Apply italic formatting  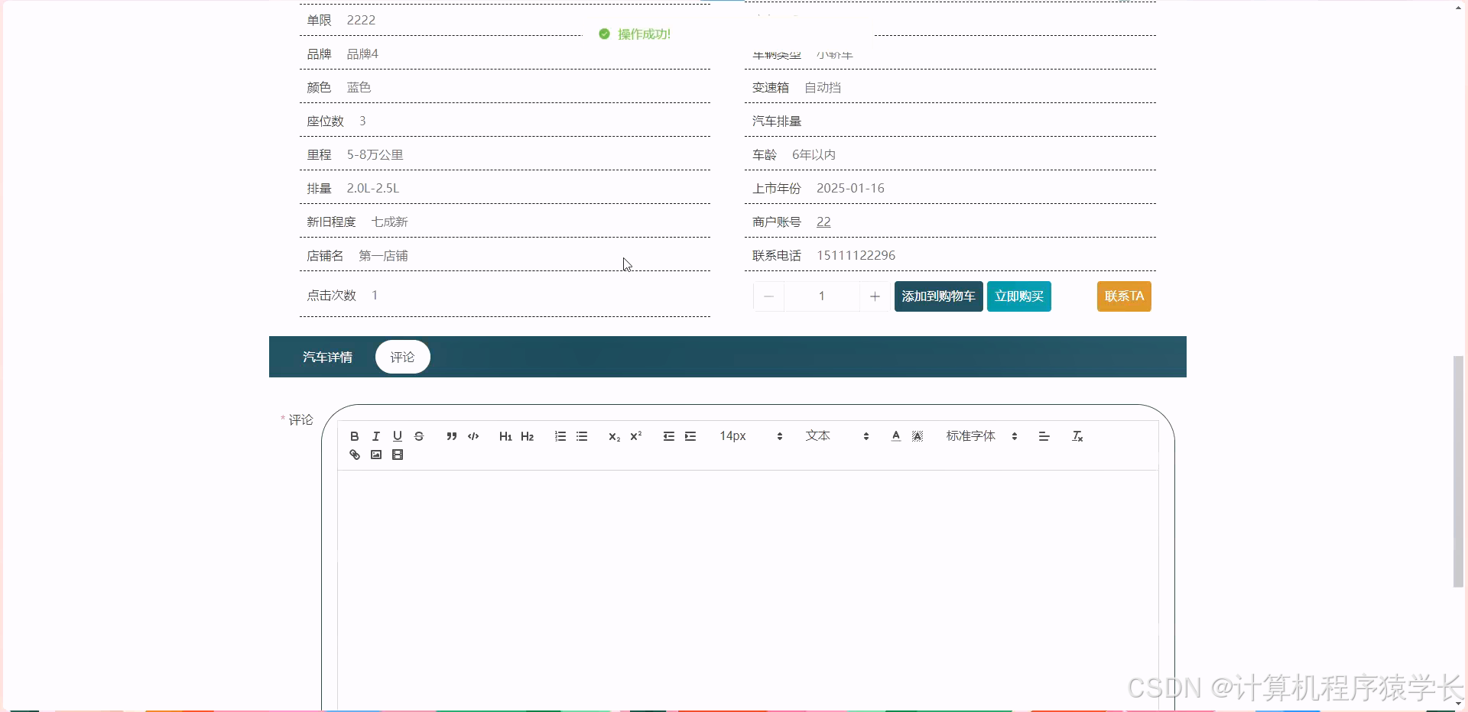pos(375,435)
